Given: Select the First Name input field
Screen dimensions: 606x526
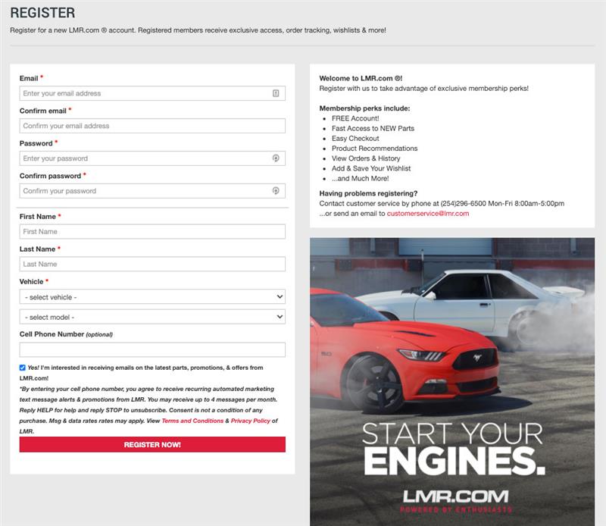Looking at the screenshot, I should [x=152, y=231].
